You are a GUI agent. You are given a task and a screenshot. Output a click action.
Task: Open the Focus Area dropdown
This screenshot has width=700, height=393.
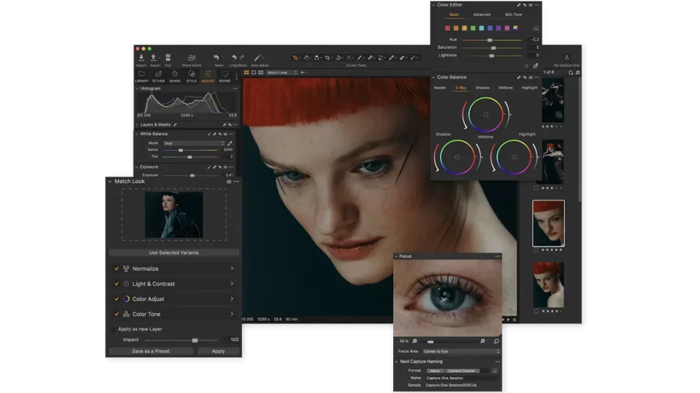pos(461,351)
